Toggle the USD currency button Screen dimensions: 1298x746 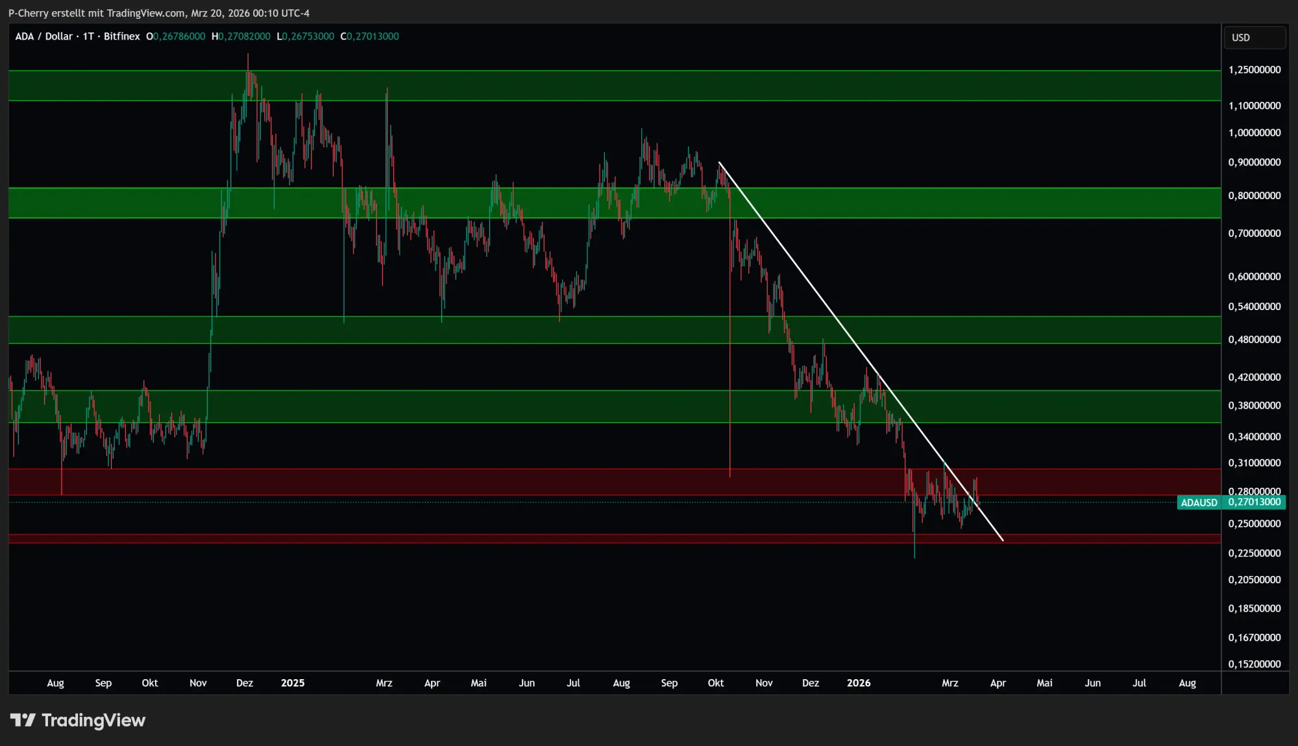click(1255, 37)
